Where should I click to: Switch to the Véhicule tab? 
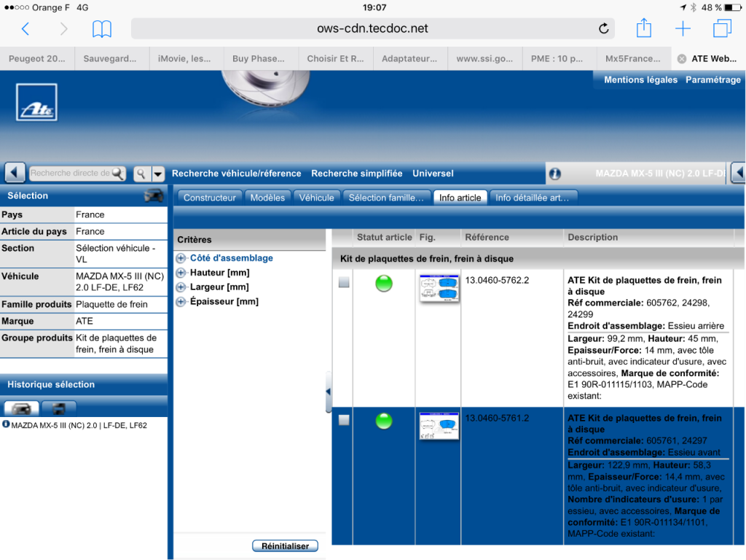tap(316, 198)
